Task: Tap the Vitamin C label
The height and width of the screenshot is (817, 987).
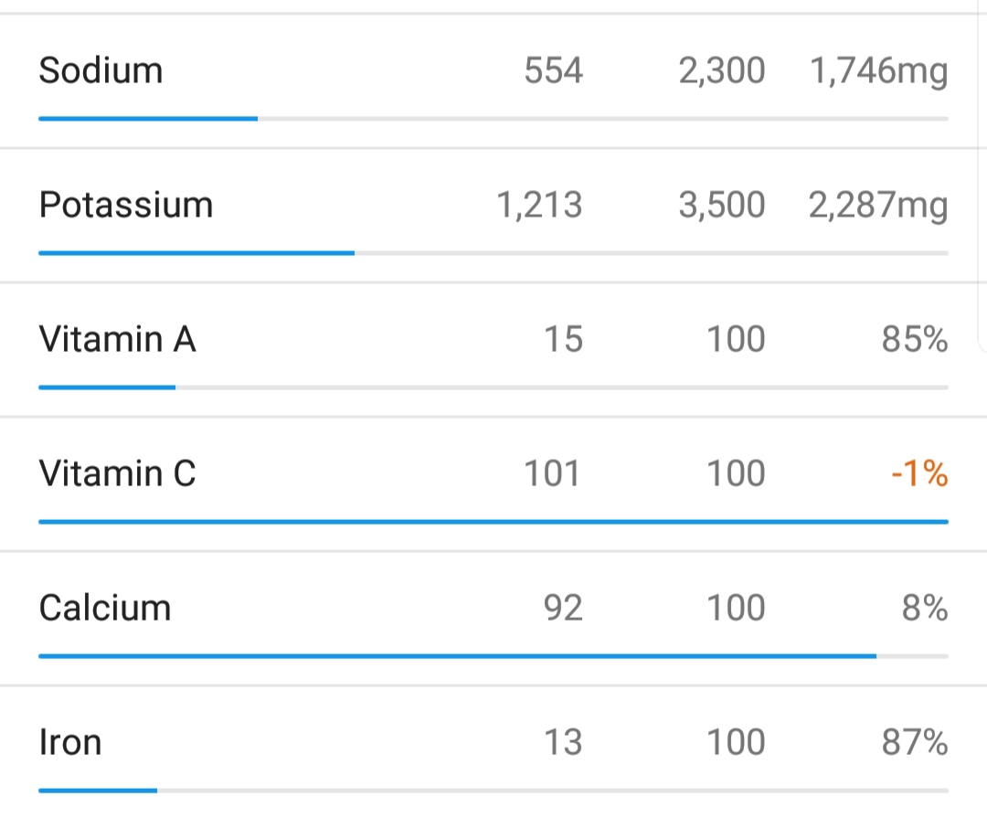Action: click(x=117, y=473)
